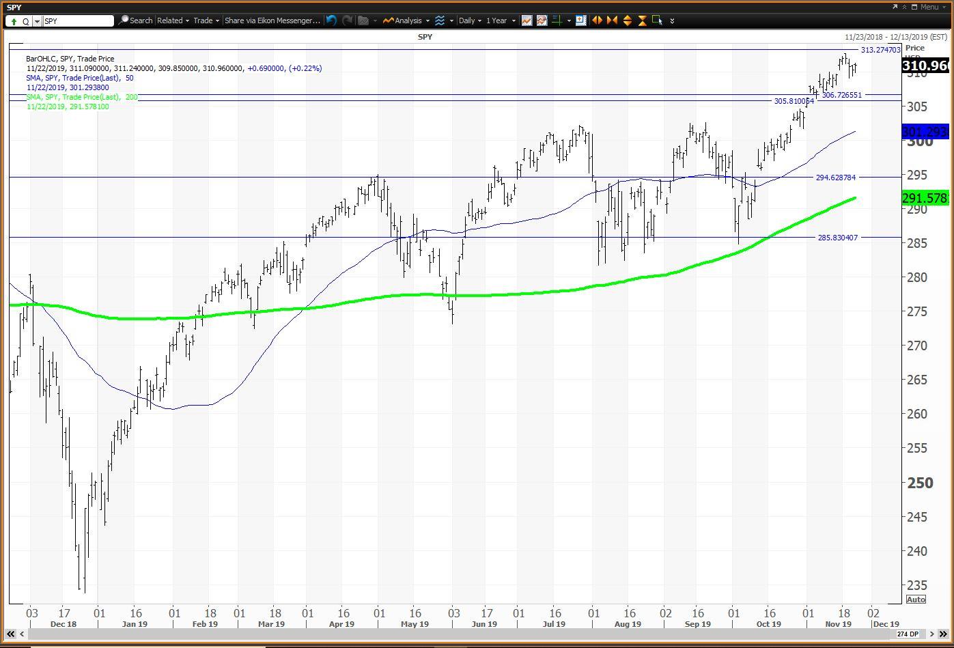Image resolution: width=954 pixels, height=648 pixels.
Task: Click the compress vertically arrows icon
Action: (x=642, y=20)
